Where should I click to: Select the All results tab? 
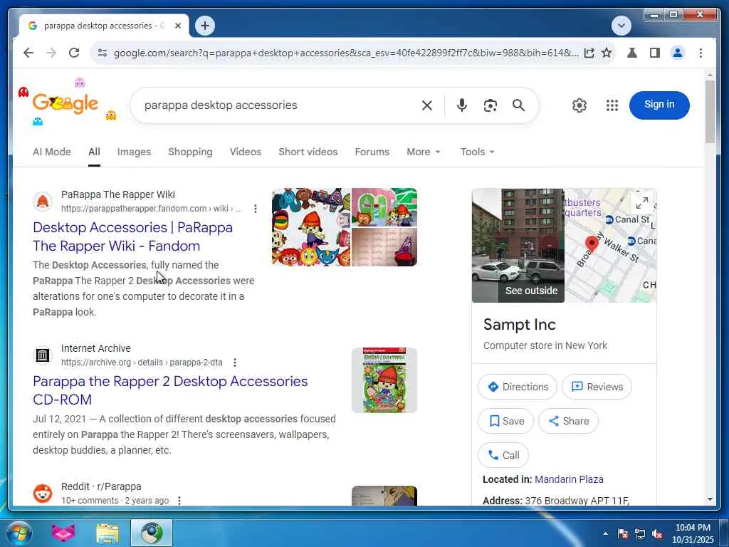[94, 152]
